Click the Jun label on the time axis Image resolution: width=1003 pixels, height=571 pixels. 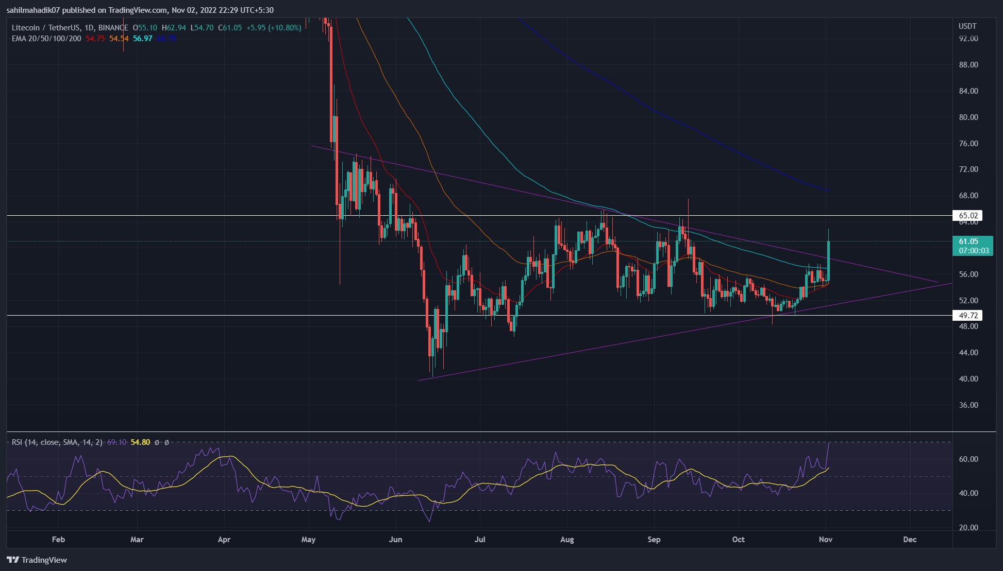click(x=395, y=540)
